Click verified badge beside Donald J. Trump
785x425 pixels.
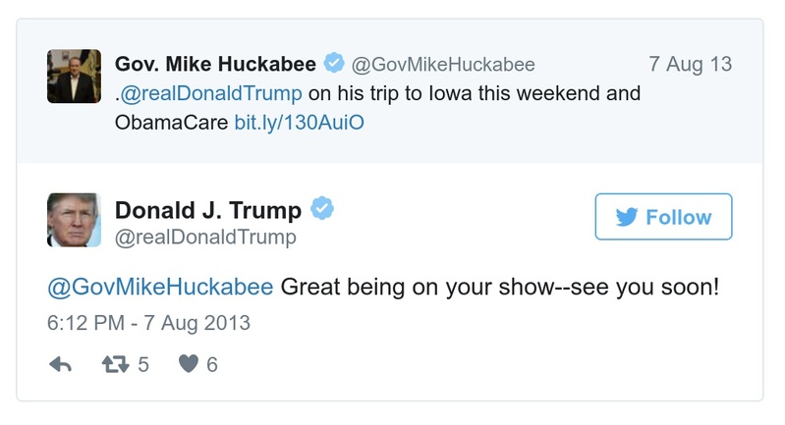coord(323,209)
